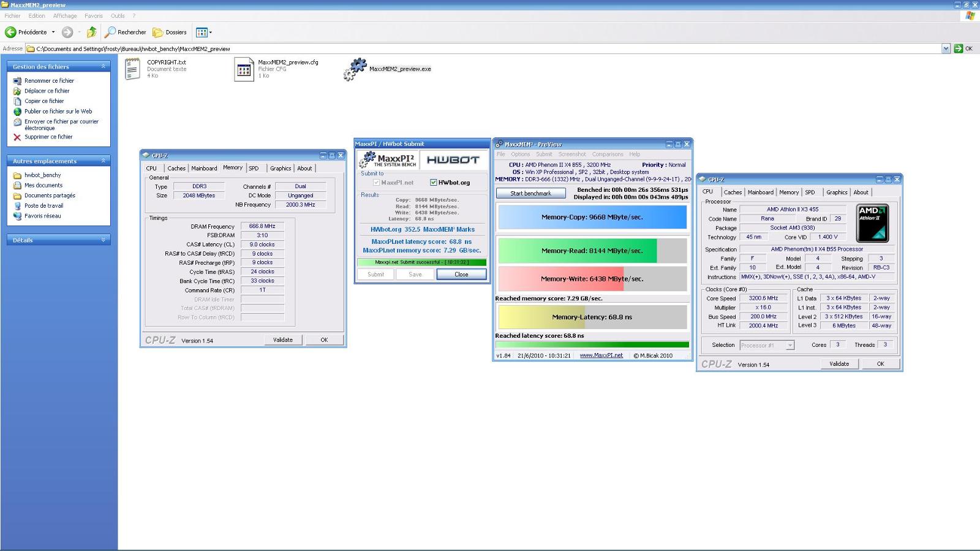Click the Validate button in right CPU-Z

coord(839,363)
